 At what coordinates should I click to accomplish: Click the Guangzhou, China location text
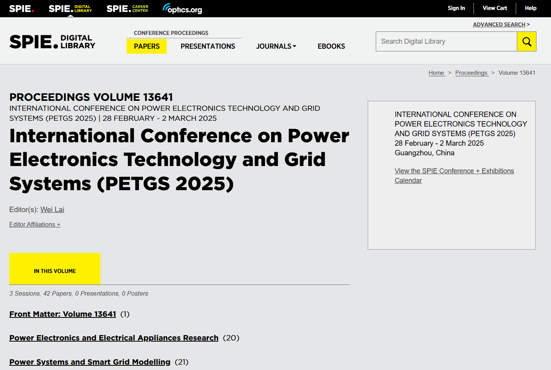tap(424, 153)
